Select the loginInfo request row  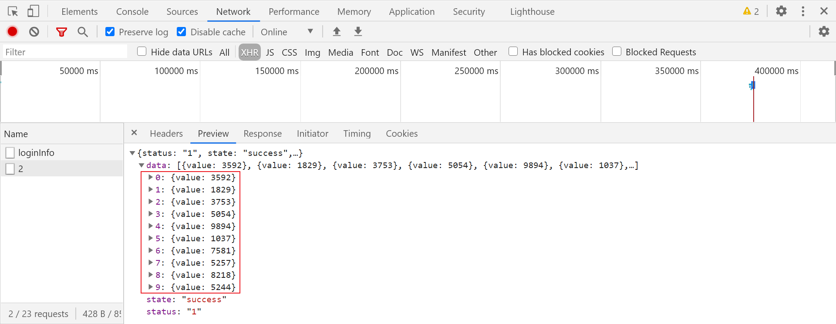[62, 152]
